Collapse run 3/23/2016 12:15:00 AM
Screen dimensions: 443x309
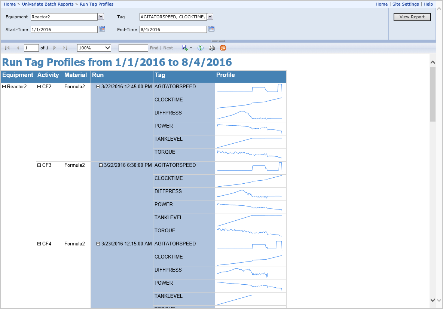tap(98, 244)
